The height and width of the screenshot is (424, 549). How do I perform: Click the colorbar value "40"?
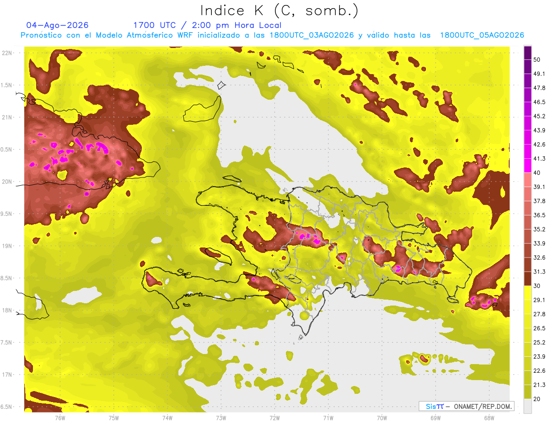(x=538, y=172)
